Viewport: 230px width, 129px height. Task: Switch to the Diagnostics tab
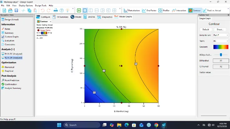(x=105, y=17)
